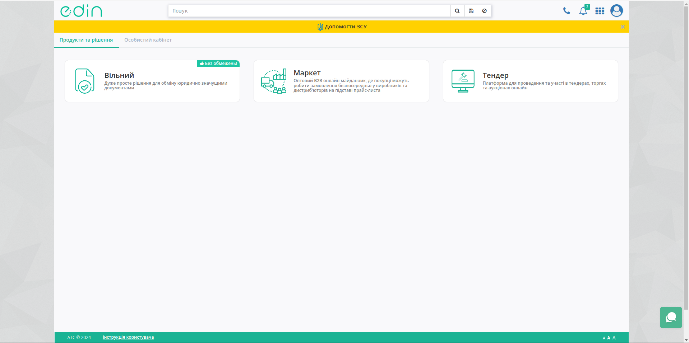
Task: Select the medium font size A
Action: [x=609, y=338]
